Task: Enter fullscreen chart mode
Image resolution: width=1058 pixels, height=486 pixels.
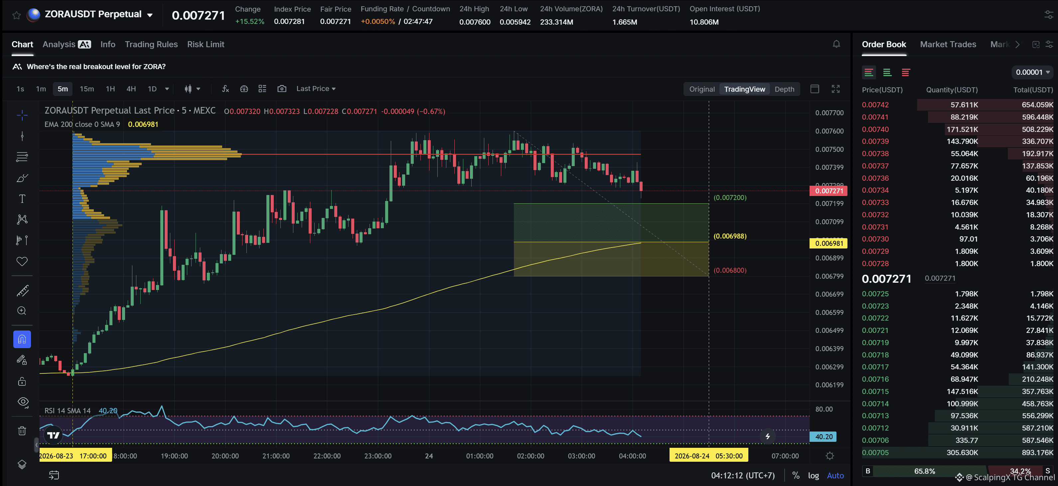Action: tap(836, 89)
